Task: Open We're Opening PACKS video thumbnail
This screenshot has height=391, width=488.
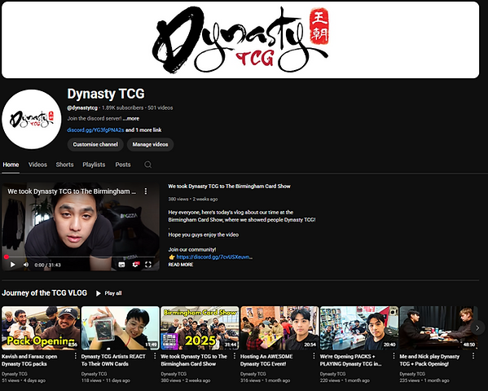Action: coord(359,328)
